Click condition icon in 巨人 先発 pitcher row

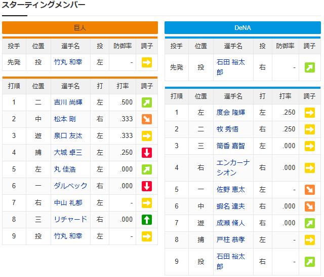(147, 62)
